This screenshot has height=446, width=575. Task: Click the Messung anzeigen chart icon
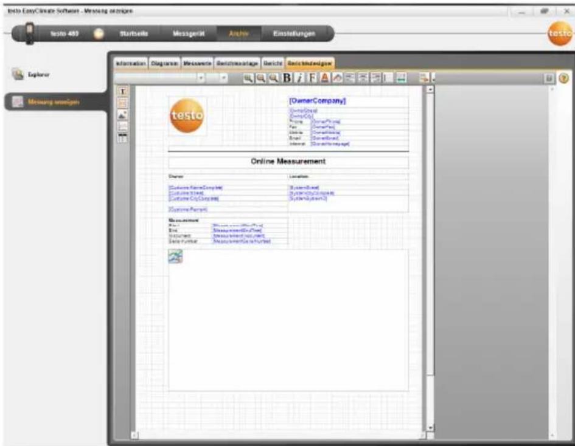click(17, 101)
